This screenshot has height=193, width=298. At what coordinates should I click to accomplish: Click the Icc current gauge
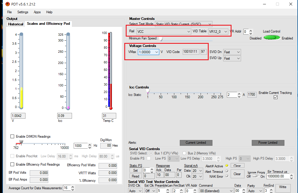tap(68, 71)
